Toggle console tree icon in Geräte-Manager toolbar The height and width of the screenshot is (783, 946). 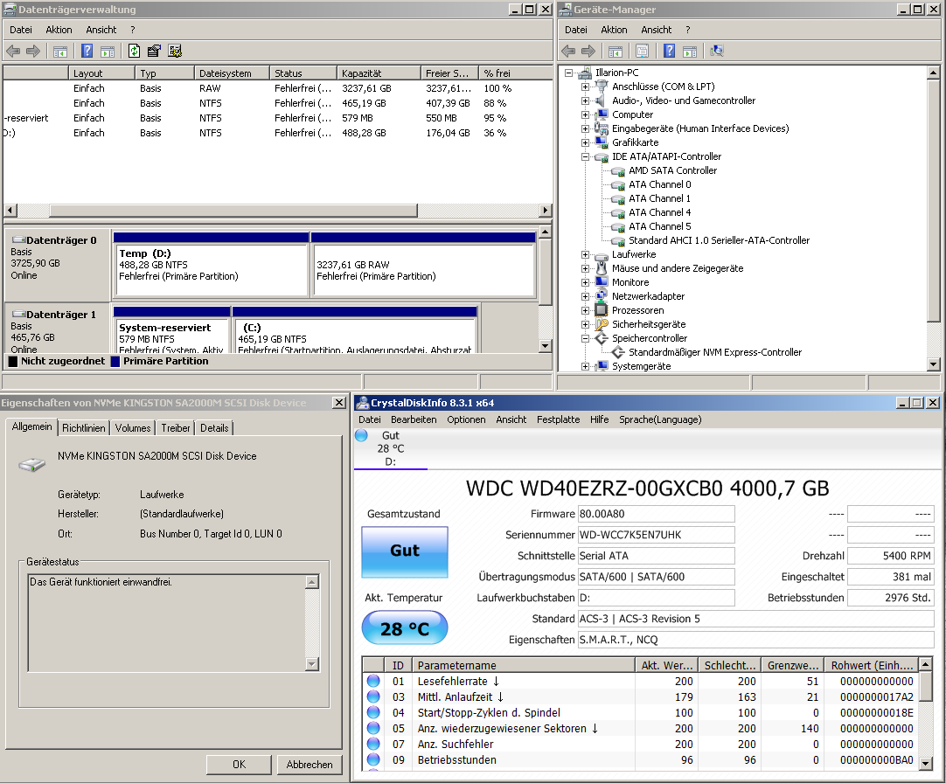pos(615,52)
